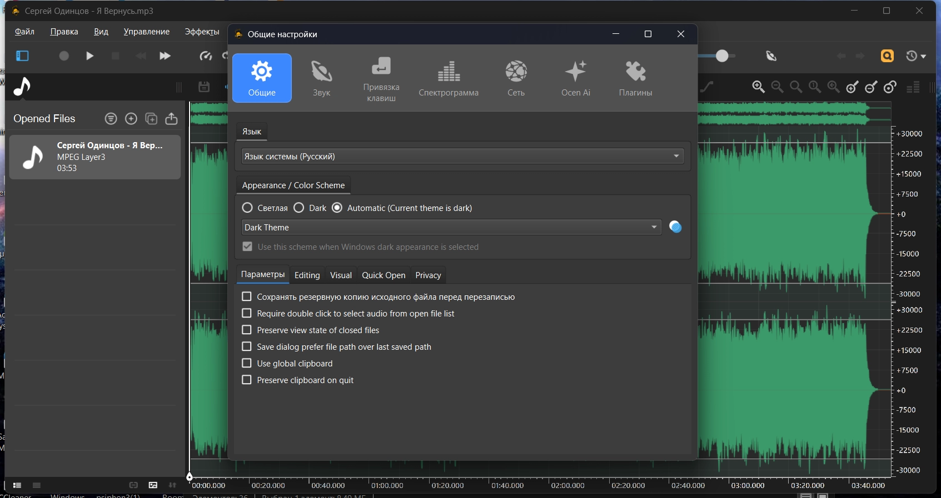Screen dimensions: 941x498
Task: Switch to the Editing tab
Action: coord(307,275)
